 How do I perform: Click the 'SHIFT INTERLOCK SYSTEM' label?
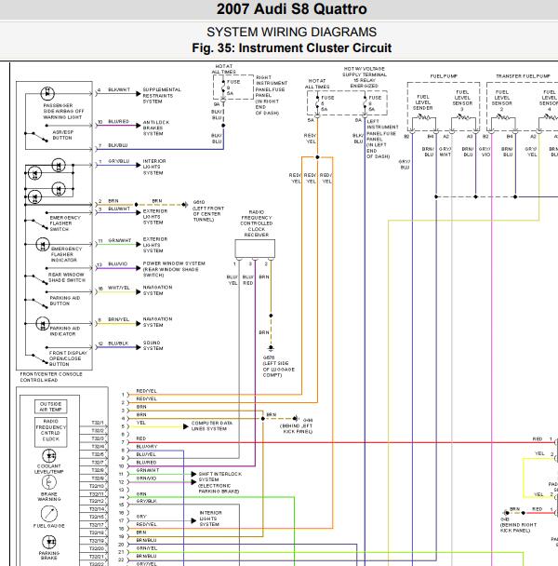pyautogui.click(x=220, y=477)
